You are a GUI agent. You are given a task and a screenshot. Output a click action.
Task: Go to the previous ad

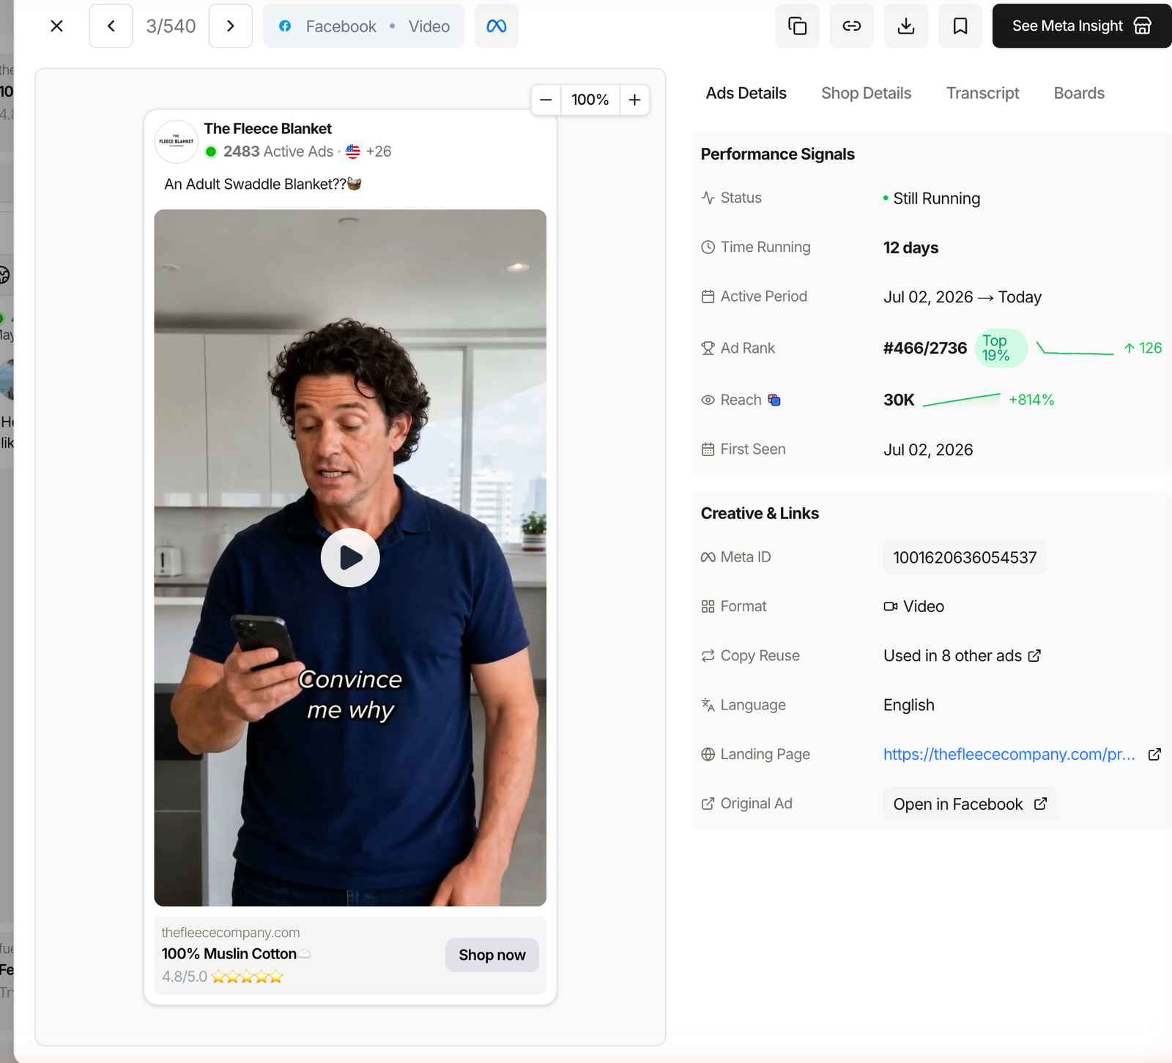(111, 26)
